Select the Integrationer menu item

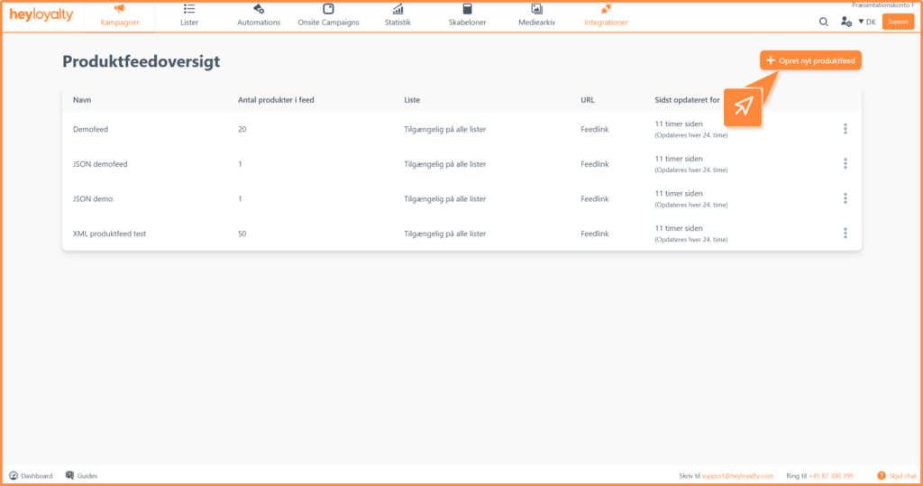pyautogui.click(x=606, y=14)
